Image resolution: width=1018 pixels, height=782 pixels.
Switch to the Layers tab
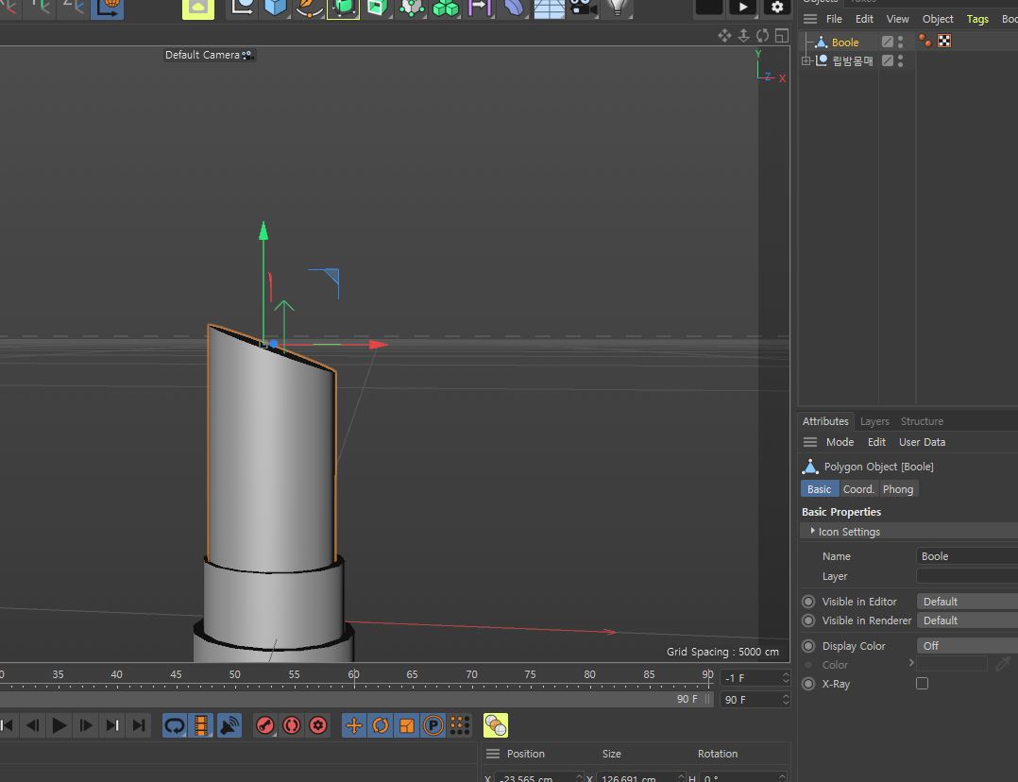874,421
